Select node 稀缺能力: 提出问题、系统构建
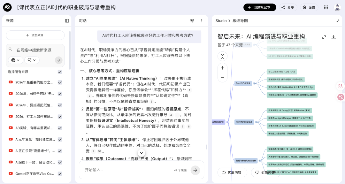Screen dimensions: 345x184 point(287,134)
